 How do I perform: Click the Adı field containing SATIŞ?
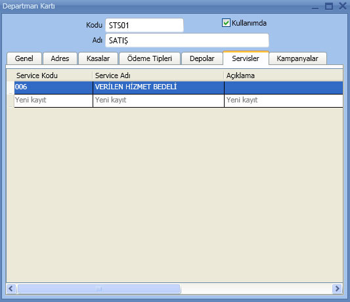[x=187, y=41]
